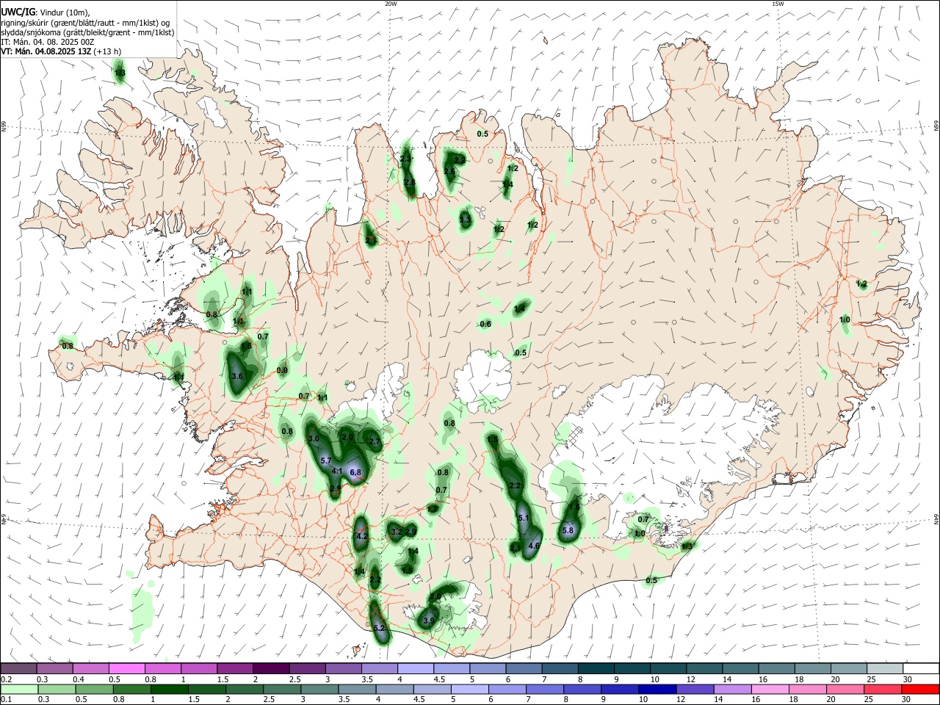Select the bright red 30 swatch in bottom legend row
The width and height of the screenshot is (940, 705).
(x=920, y=689)
